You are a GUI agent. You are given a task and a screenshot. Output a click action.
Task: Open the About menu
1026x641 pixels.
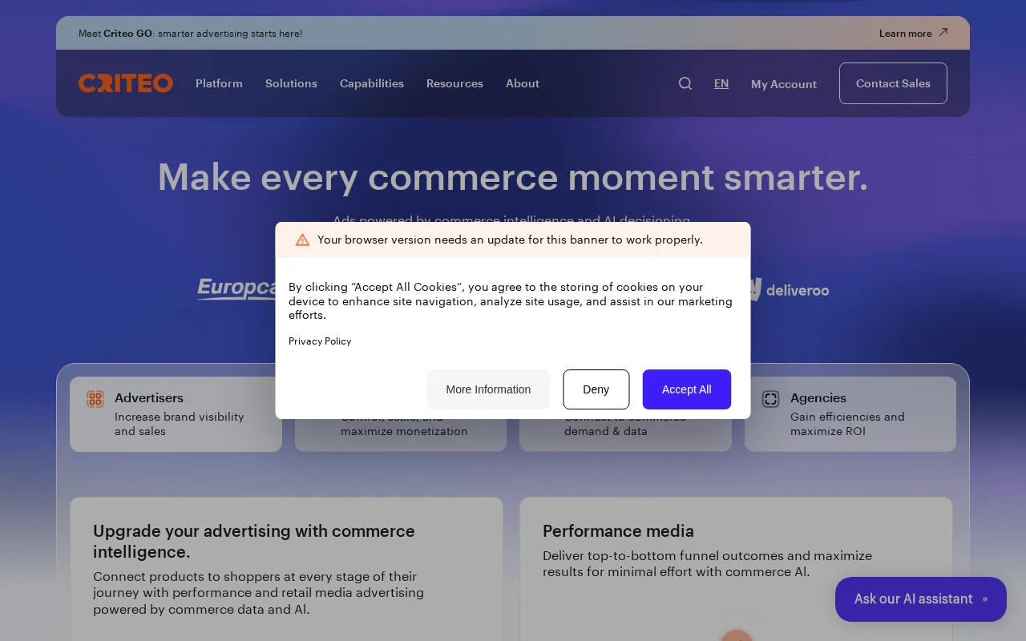coord(523,83)
